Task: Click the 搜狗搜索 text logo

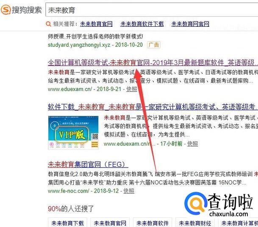Action: click(x=27, y=10)
